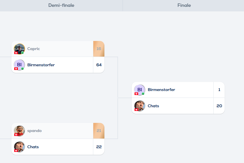Click Capric's profile avatar
Image resolution: width=244 pixels, height=163 pixels.
pyautogui.click(x=19, y=49)
